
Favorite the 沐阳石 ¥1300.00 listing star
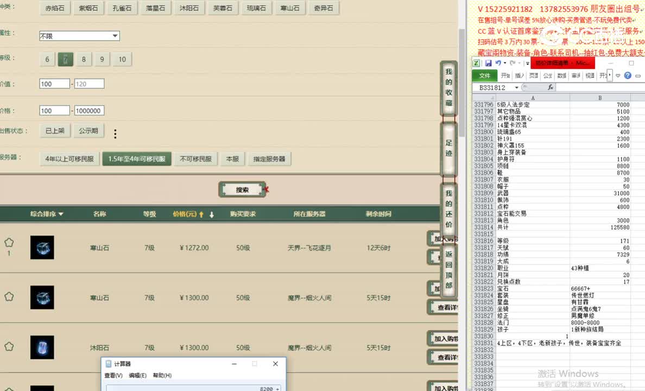tap(9, 346)
